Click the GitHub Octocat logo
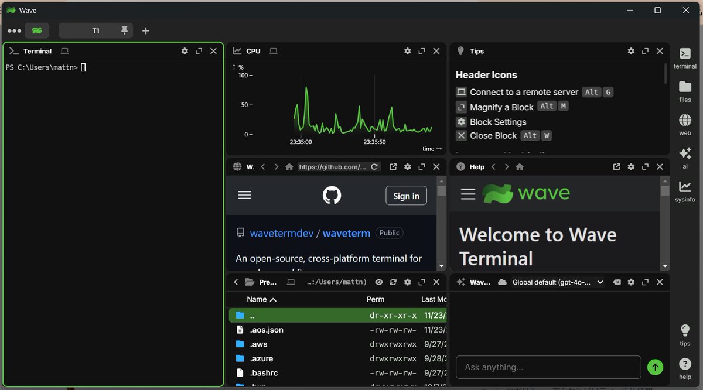The image size is (703, 390). pos(332,195)
